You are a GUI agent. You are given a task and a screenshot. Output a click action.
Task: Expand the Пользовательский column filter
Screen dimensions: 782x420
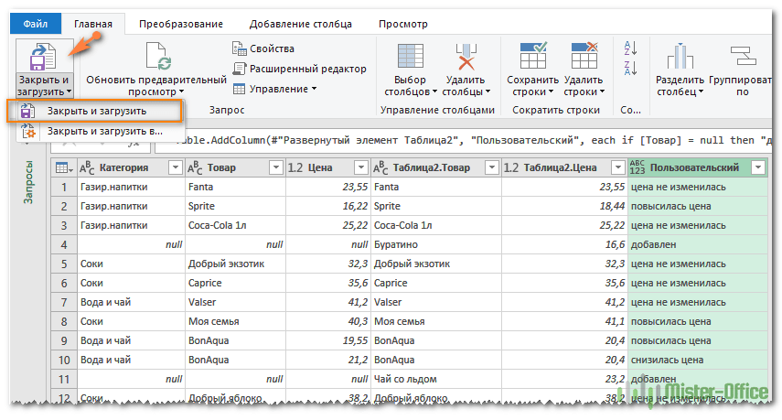[756, 167]
